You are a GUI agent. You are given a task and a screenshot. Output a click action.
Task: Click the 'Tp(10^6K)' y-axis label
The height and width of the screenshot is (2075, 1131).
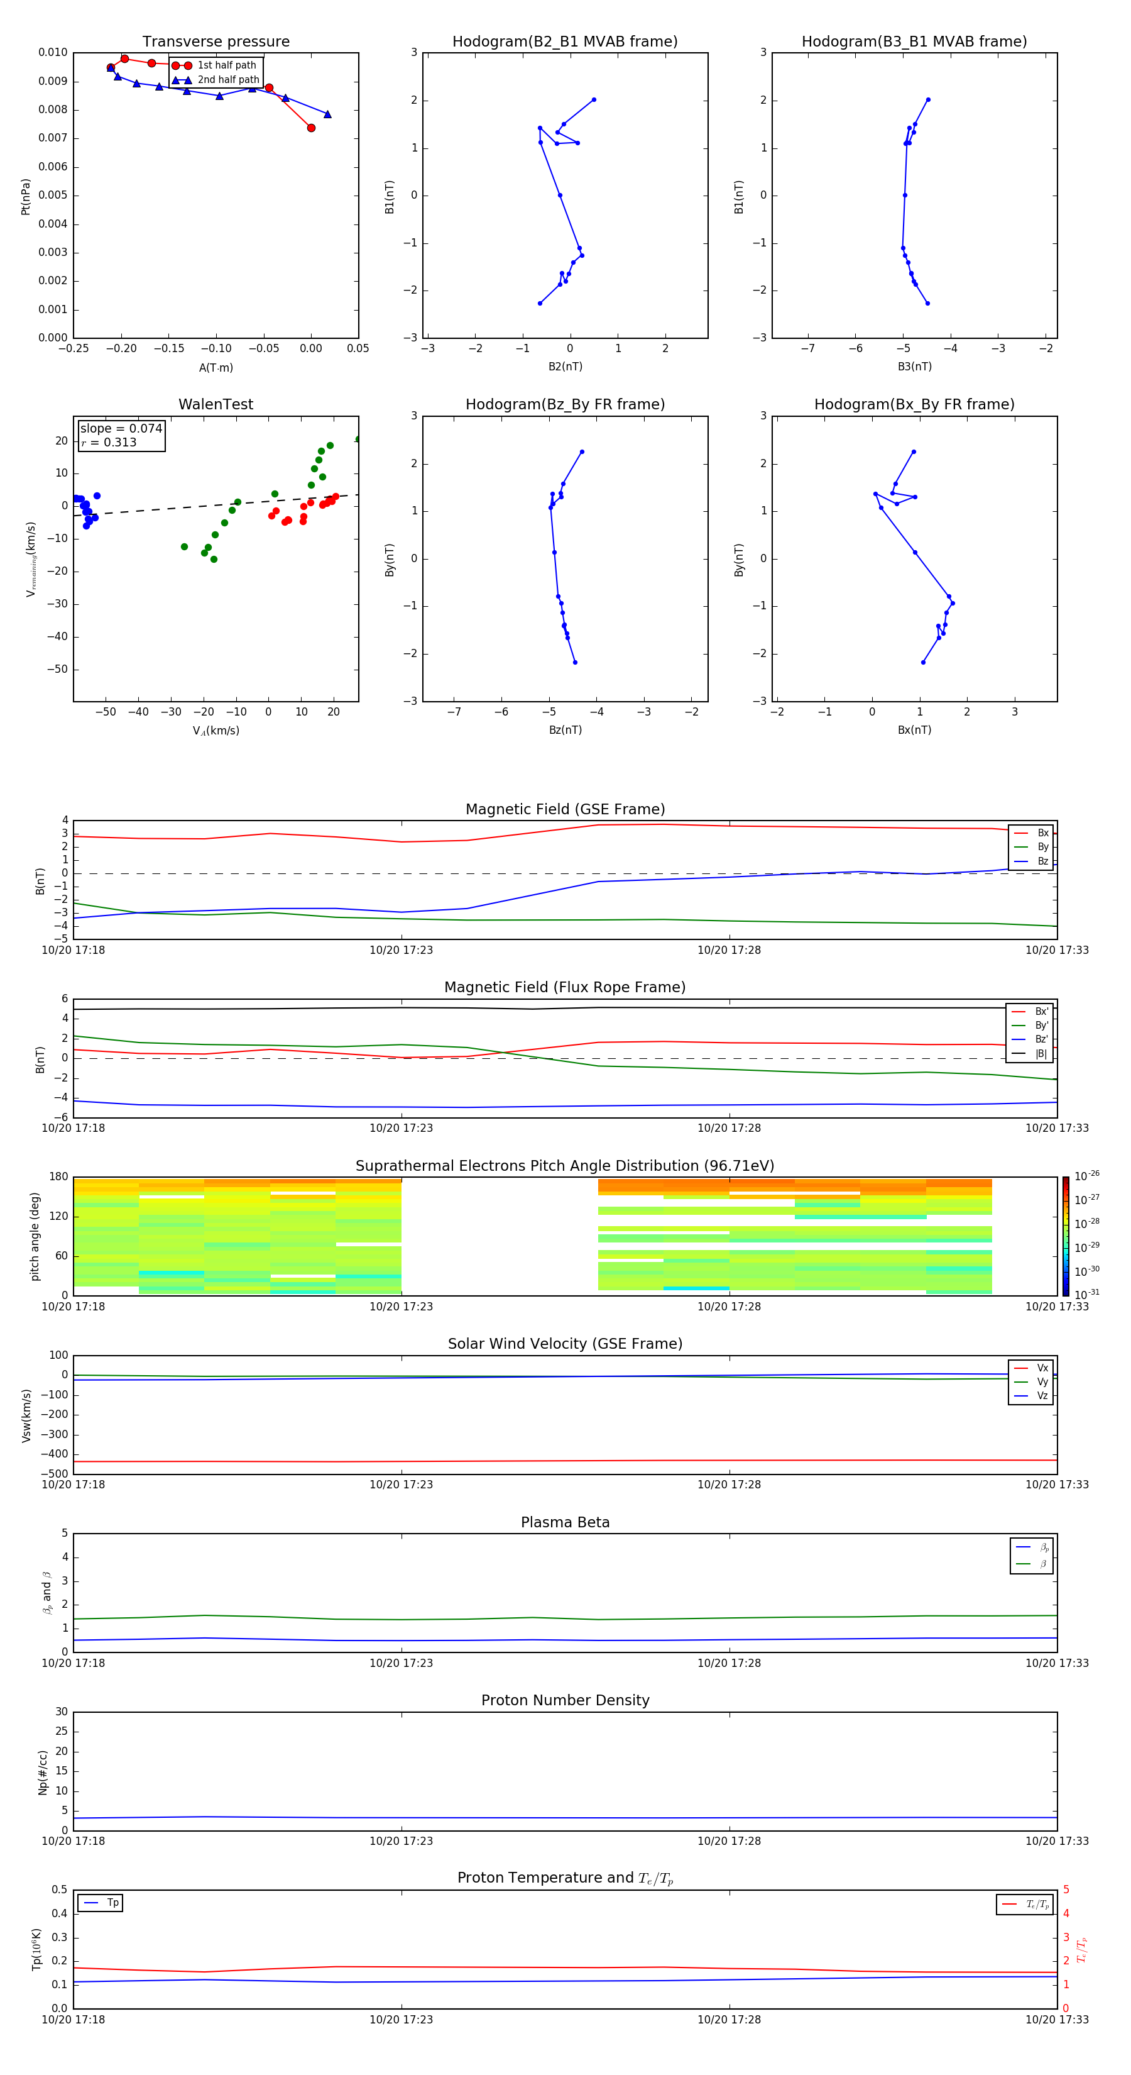[36, 1949]
